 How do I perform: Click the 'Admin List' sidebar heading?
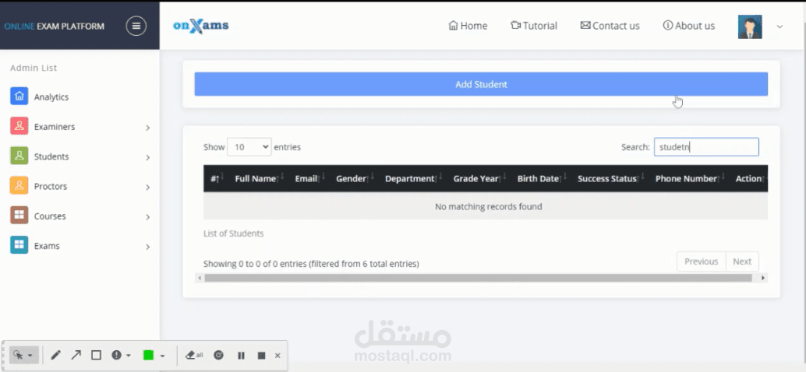click(34, 68)
